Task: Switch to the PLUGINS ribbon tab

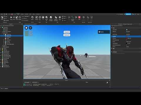Action: tap(38, 14)
